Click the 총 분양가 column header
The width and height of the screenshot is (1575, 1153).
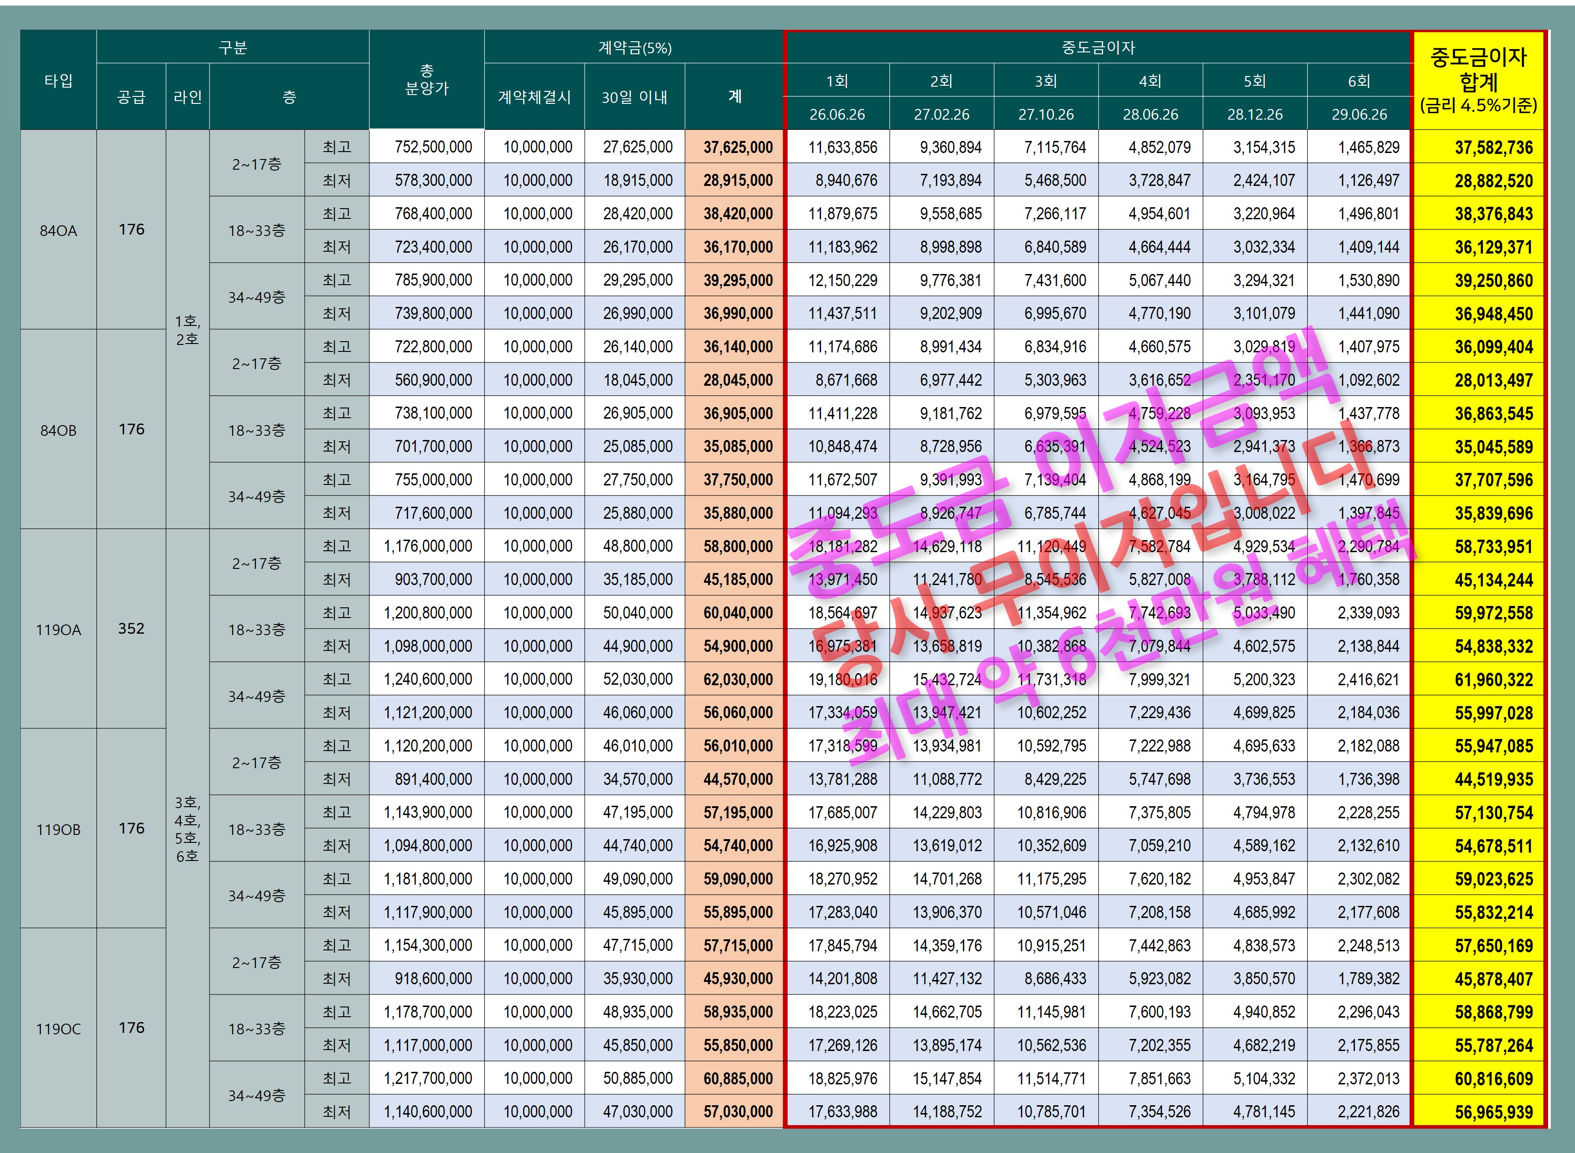coord(426,80)
